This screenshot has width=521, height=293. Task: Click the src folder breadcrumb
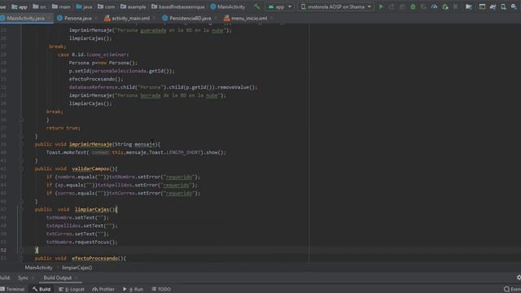pos(40,7)
